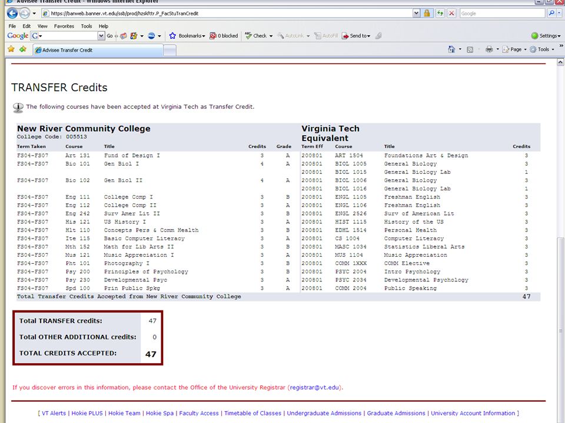Click the blue round toolbar icon
This screenshot has width=565, height=423.
click(x=151, y=36)
